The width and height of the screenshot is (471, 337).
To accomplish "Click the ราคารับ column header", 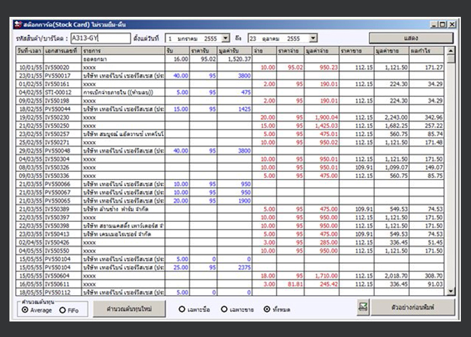I will coord(203,51).
